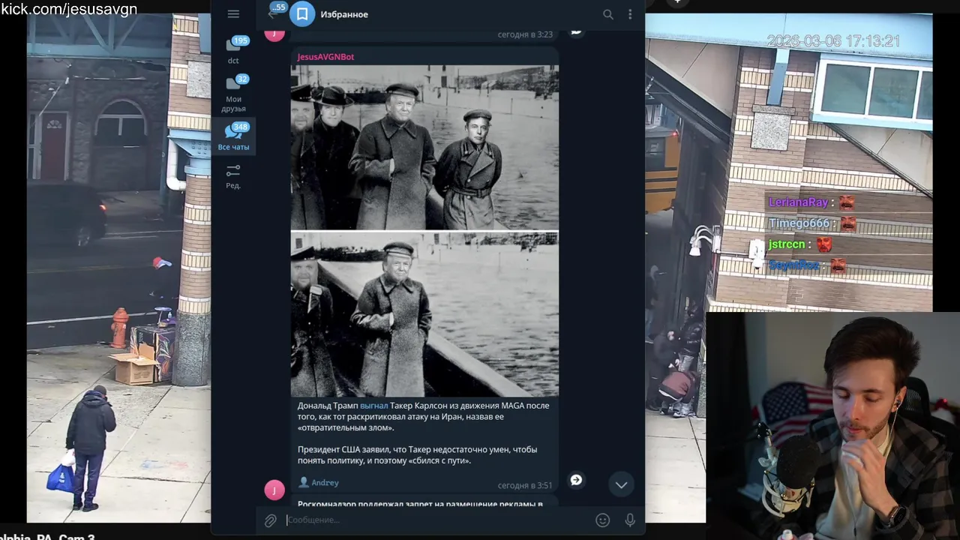Open the top photo with four men
This screenshot has width=960, height=540.
click(424, 147)
